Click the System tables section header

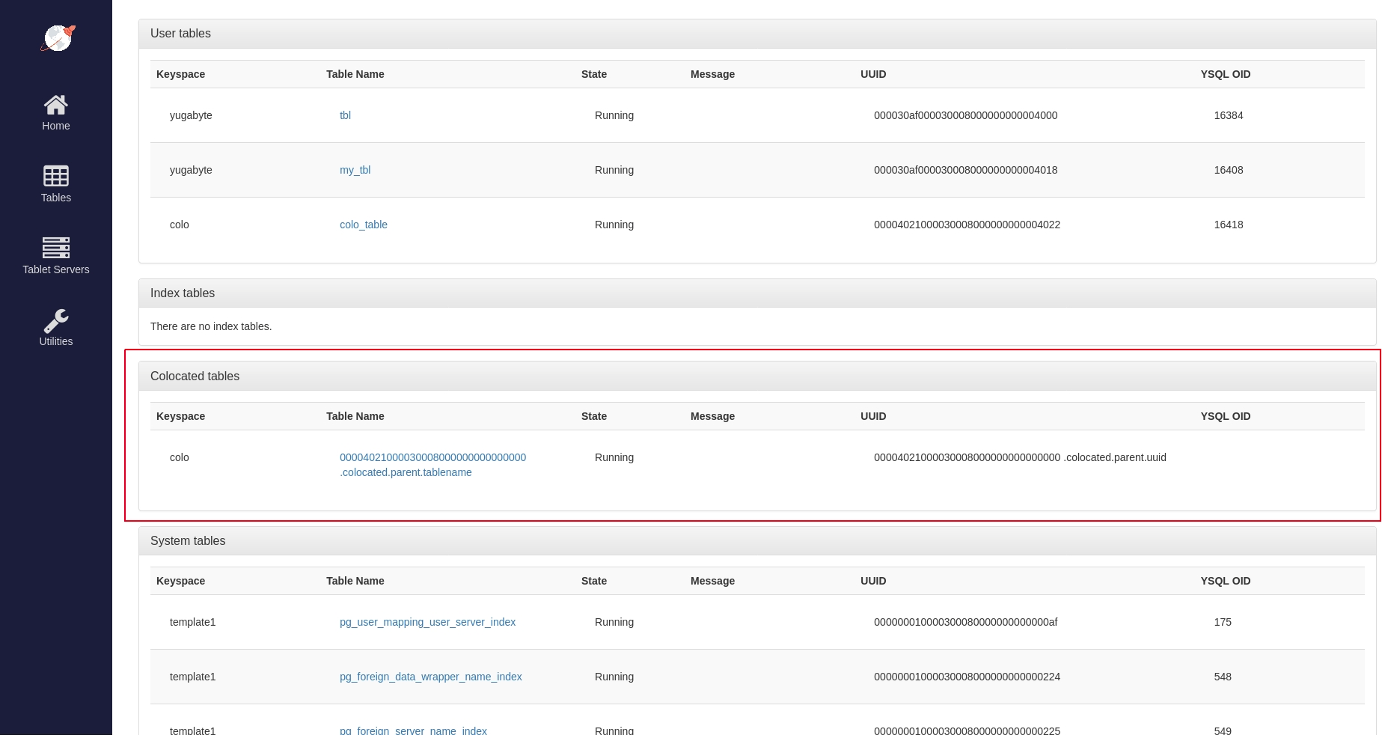(x=757, y=541)
